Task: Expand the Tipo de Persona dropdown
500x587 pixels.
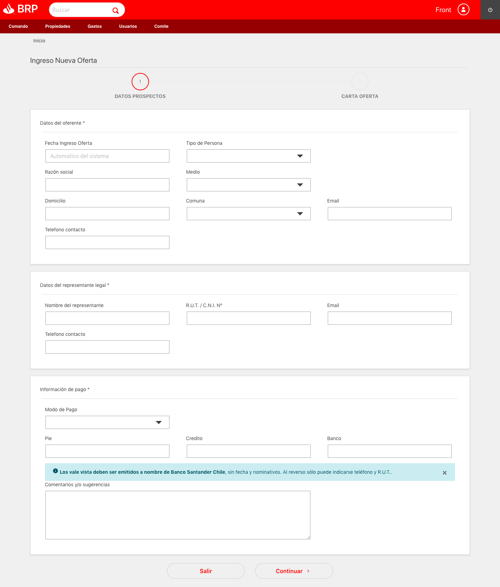Action: tap(249, 156)
